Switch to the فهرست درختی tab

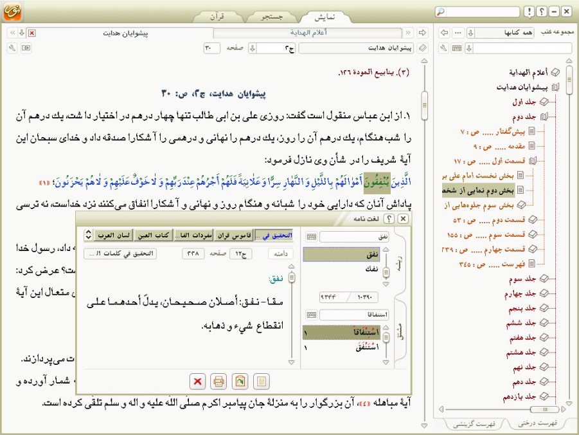pos(537,423)
